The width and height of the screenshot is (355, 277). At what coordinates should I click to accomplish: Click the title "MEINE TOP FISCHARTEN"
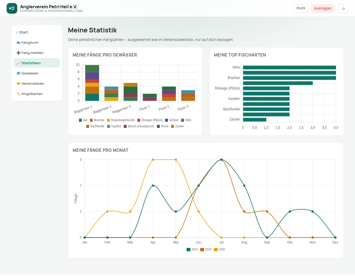[x=240, y=55]
